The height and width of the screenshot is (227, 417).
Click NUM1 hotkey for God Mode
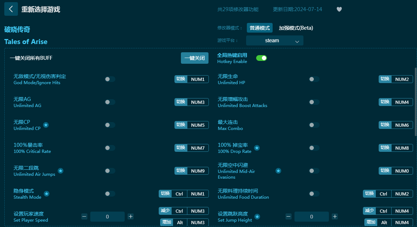(x=198, y=79)
